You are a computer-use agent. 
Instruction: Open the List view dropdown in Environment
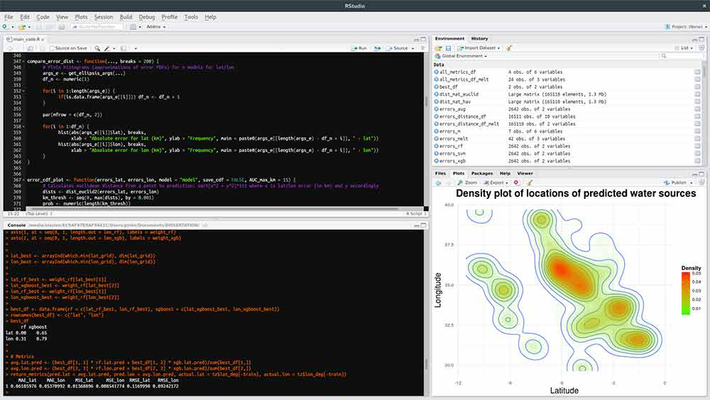click(684, 48)
